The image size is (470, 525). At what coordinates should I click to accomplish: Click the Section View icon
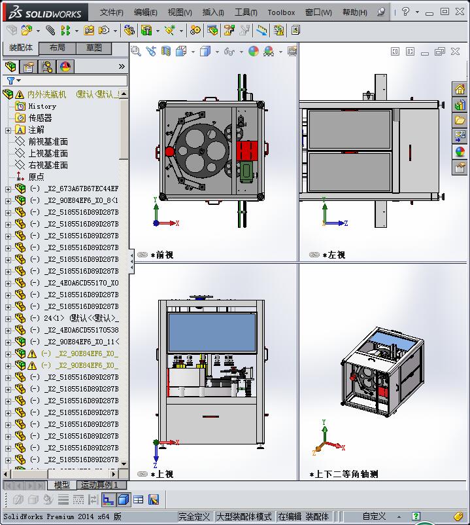click(x=166, y=51)
